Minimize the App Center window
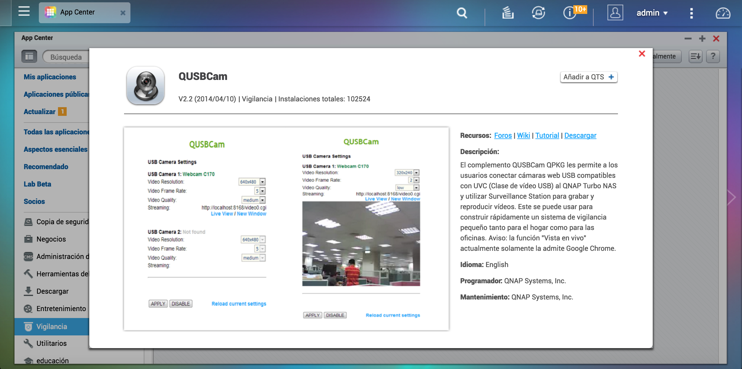Image resolution: width=742 pixels, height=369 pixels. (688, 39)
